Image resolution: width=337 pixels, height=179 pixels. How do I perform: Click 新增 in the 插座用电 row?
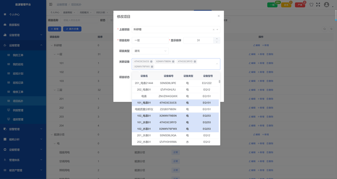[261, 153]
